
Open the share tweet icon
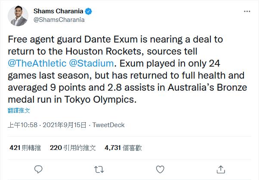(x=220, y=168)
